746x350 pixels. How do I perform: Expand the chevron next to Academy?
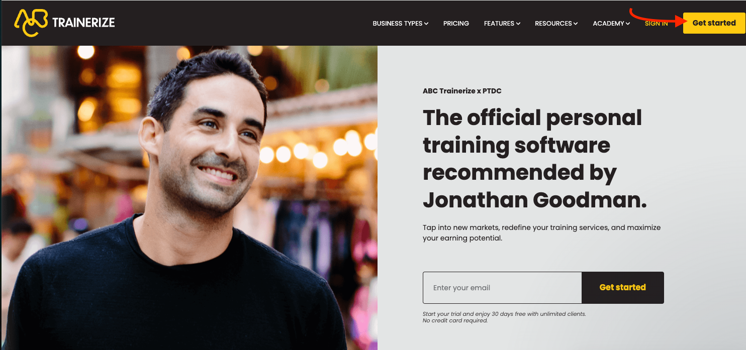point(628,24)
